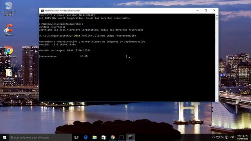Open the taskbar clock and date
251x141 pixels.
243,137
